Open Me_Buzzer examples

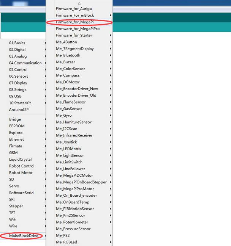click(79, 62)
